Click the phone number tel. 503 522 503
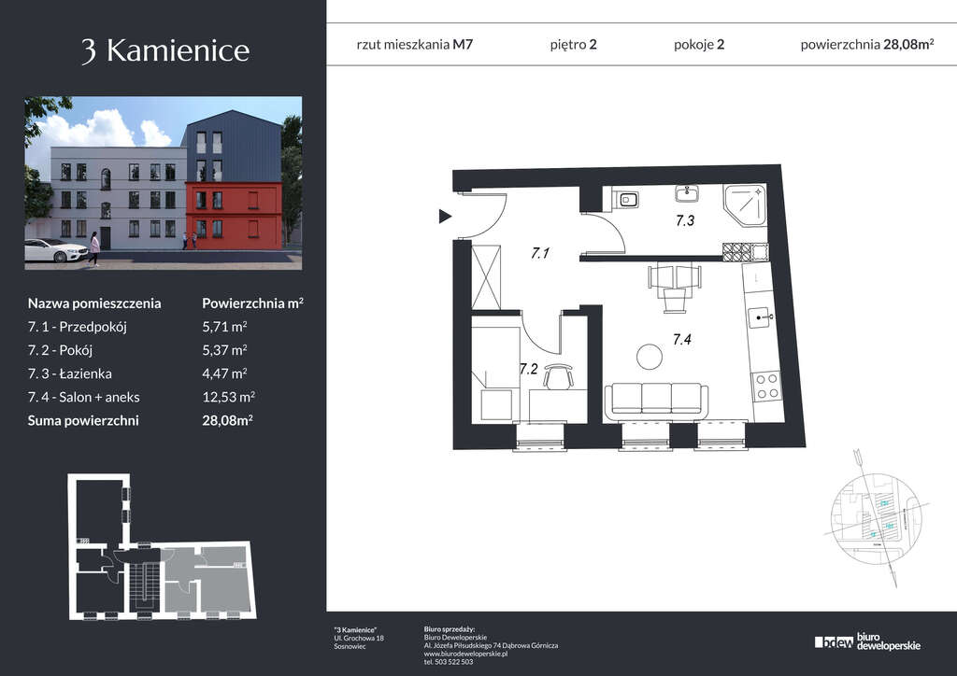The image size is (957, 676). pos(448,662)
